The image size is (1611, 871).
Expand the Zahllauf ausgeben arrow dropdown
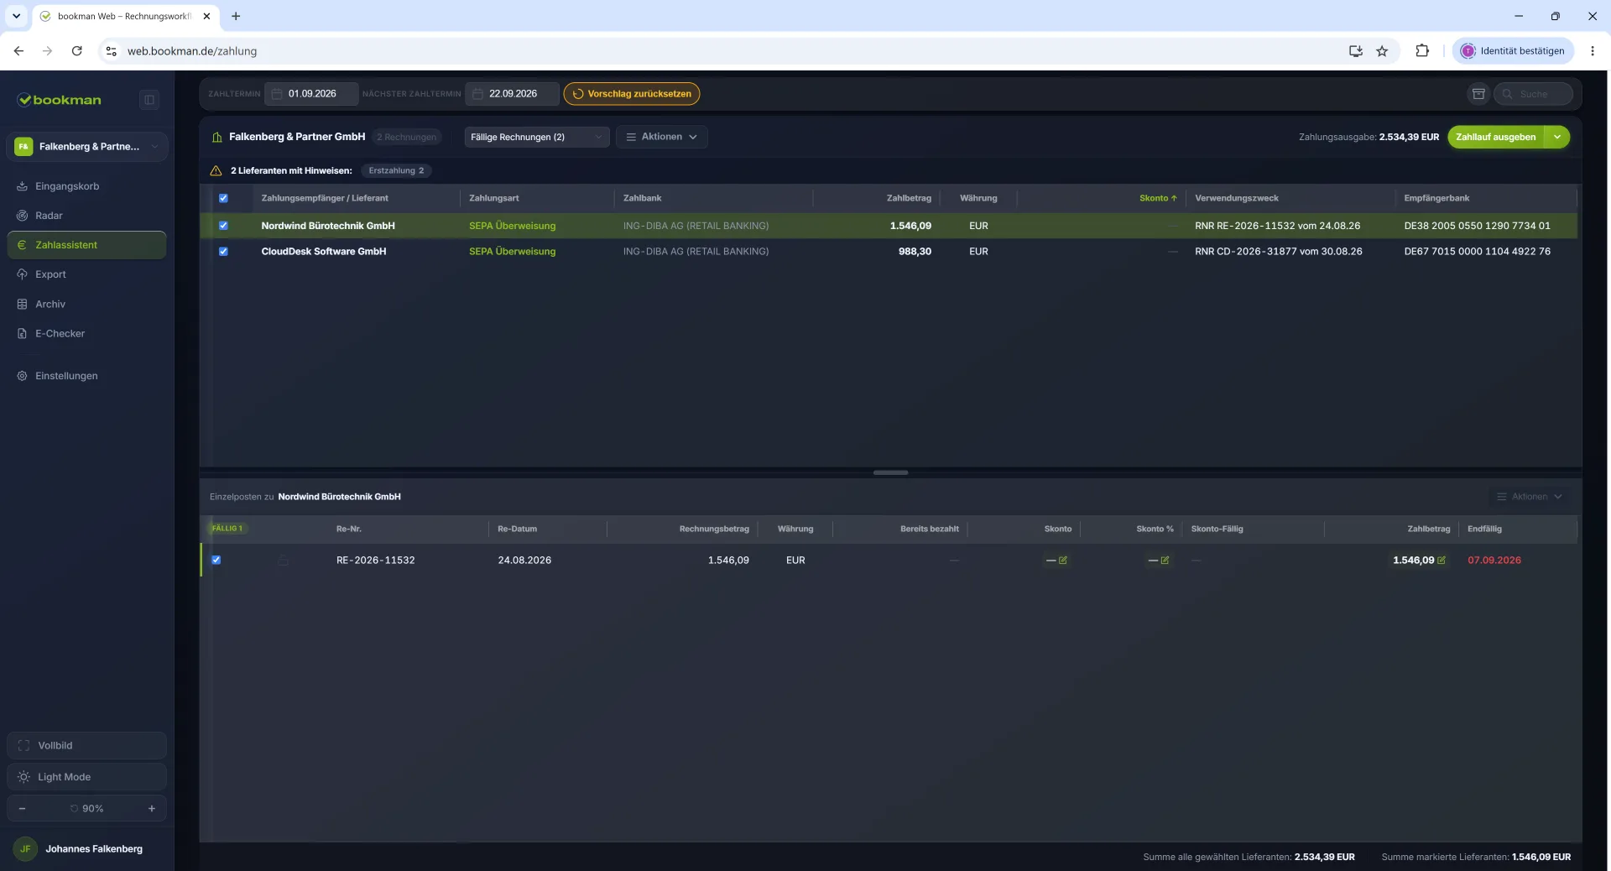pyautogui.click(x=1557, y=137)
